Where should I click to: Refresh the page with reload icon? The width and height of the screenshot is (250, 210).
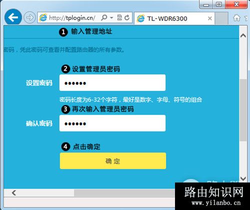point(127,17)
